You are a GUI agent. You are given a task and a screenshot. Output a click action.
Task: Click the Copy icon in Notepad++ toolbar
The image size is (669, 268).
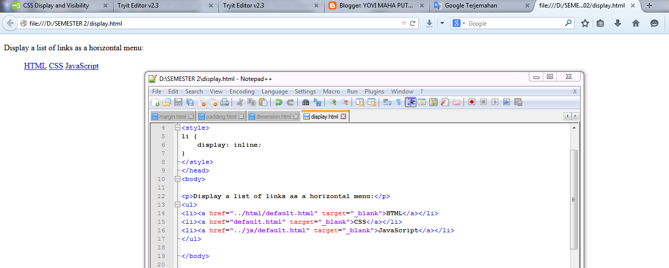point(252,102)
